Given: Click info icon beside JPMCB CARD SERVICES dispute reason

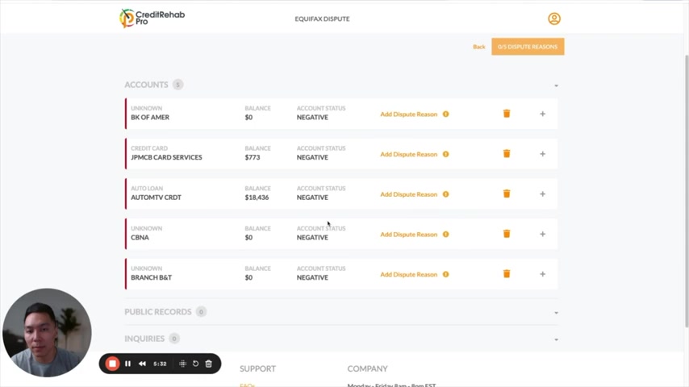Looking at the screenshot, I should pyautogui.click(x=445, y=154).
